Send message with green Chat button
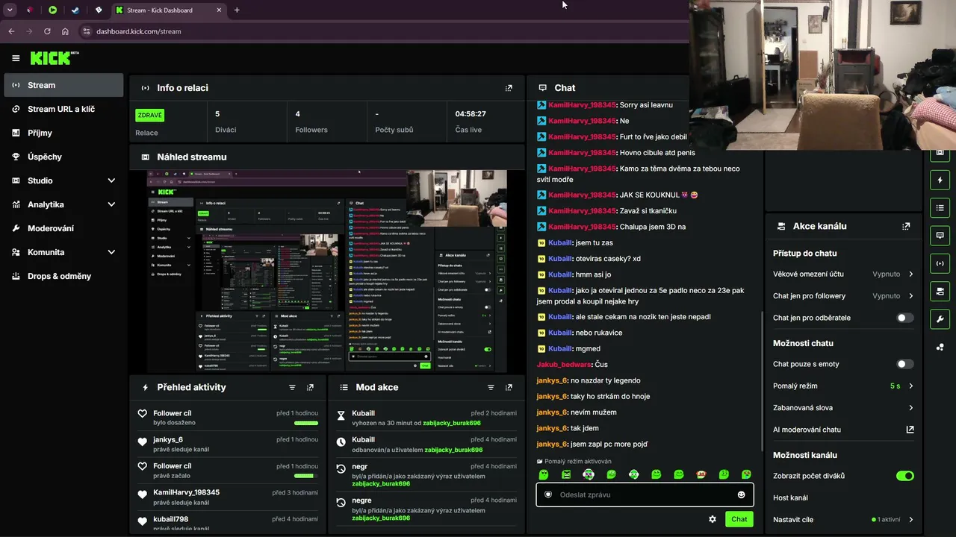The width and height of the screenshot is (956, 537). pos(739,519)
